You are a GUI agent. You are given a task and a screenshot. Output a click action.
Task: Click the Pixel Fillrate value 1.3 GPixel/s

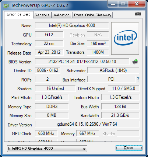coord(52,97)
